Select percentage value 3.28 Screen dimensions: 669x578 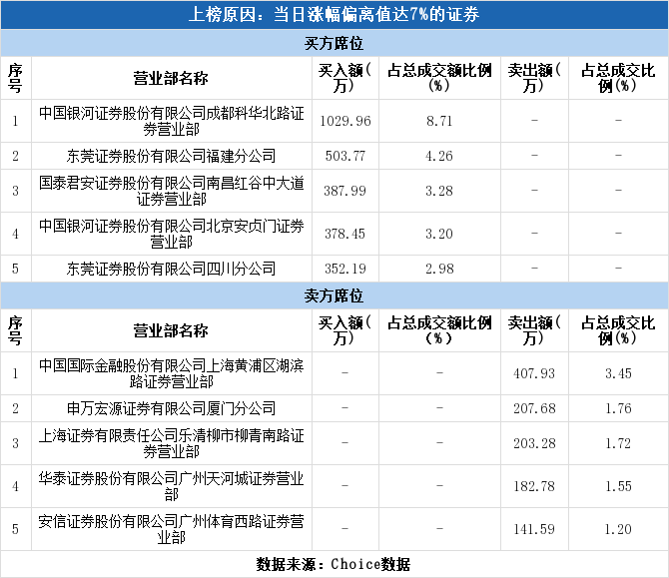tap(439, 191)
